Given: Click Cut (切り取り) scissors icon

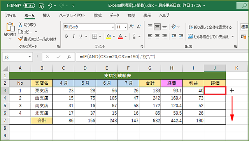Looking at the screenshot, I should pyautogui.click(x=21, y=24).
